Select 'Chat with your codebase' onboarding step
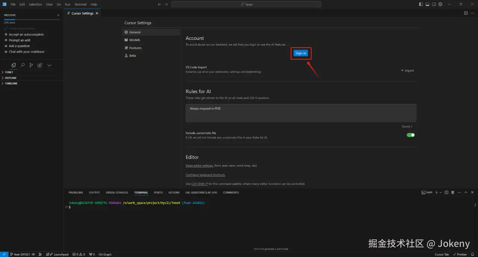The width and height of the screenshot is (478, 257). pyautogui.click(x=27, y=52)
